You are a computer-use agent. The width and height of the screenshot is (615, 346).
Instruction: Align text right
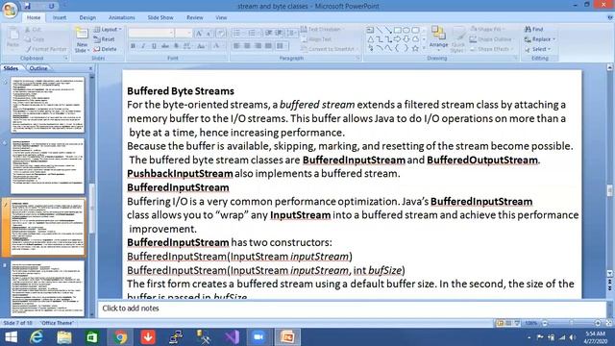pyautogui.click(x=258, y=46)
